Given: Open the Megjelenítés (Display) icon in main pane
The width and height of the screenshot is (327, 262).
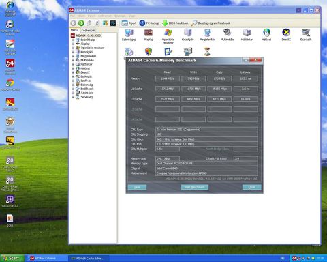Looking at the screenshot, I should [x=207, y=35].
